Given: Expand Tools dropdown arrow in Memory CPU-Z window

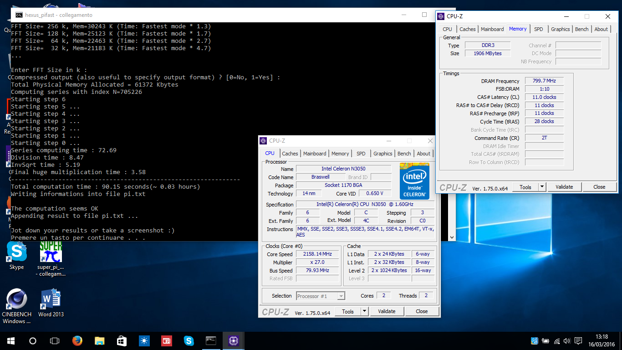Looking at the screenshot, I should [x=542, y=187].
